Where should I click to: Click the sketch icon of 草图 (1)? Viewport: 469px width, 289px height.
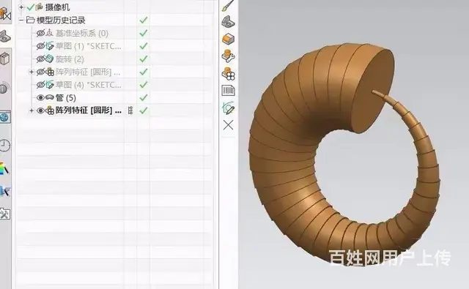click(50, 45)
